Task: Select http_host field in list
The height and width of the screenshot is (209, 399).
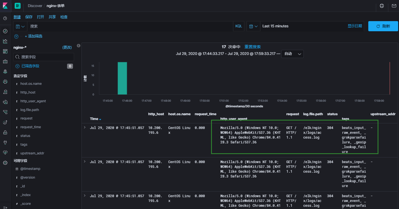Action: coord(28,92)
